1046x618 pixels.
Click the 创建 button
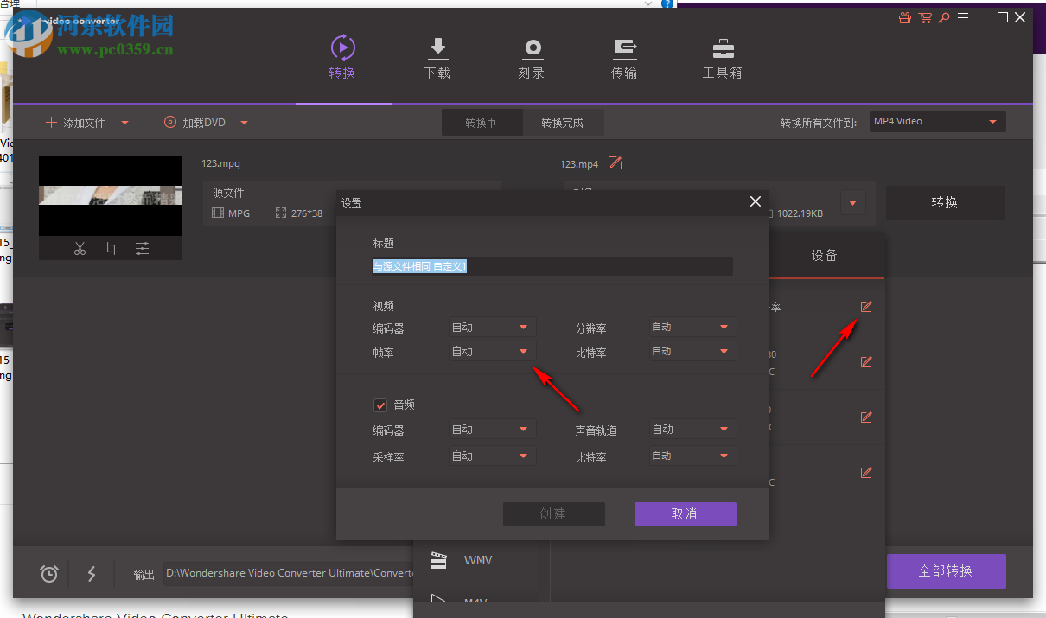(x=553, y=513)
